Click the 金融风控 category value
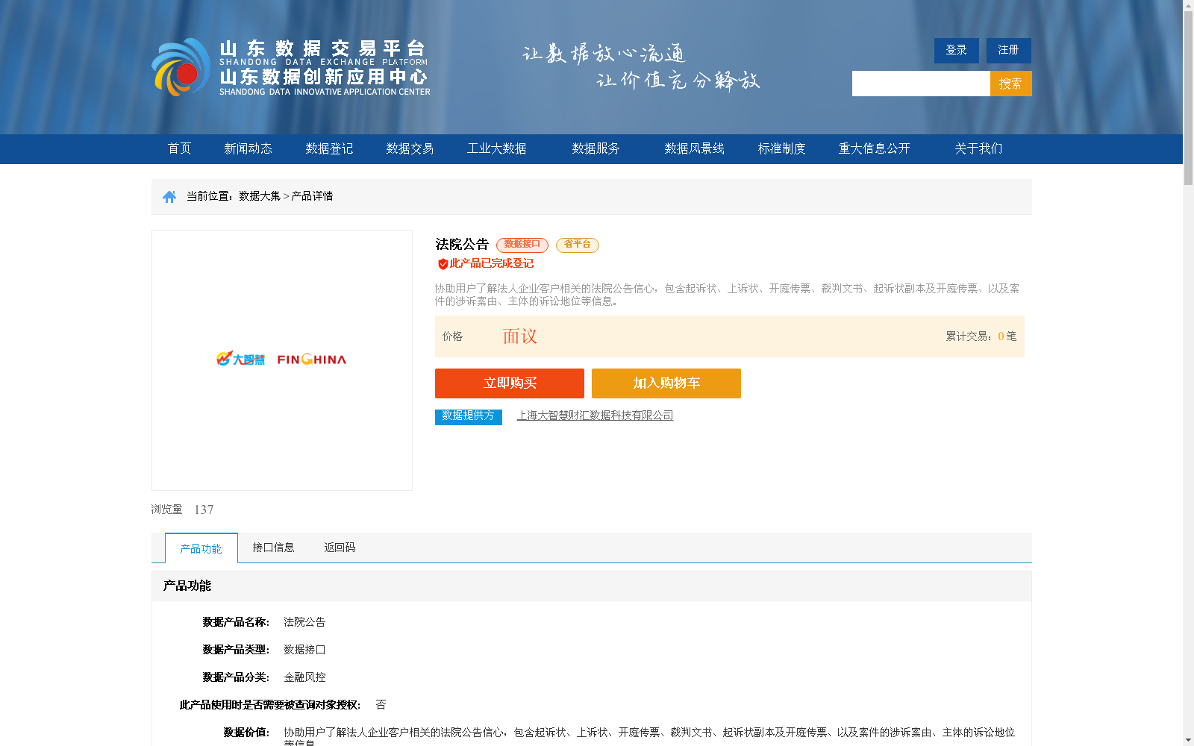The height and width of the screenshot is (746, 1194). (x=304, y=677)
